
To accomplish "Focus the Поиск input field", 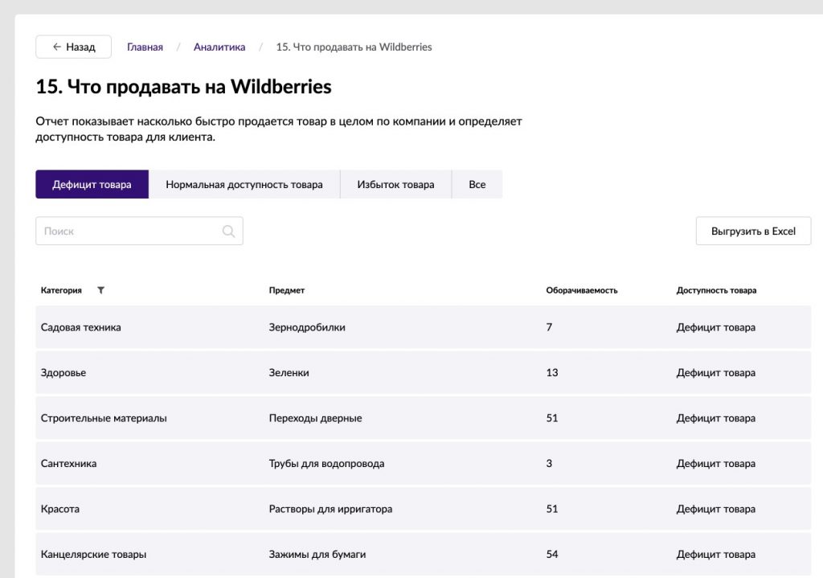I will [x=139, y=231].
